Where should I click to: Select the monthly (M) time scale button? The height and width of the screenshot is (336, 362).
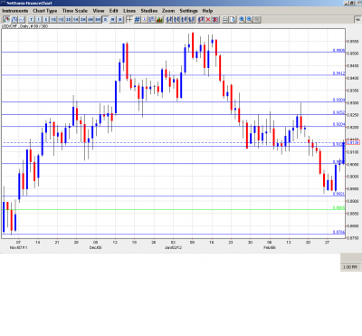pyautogui.click(x=120, y=20)
